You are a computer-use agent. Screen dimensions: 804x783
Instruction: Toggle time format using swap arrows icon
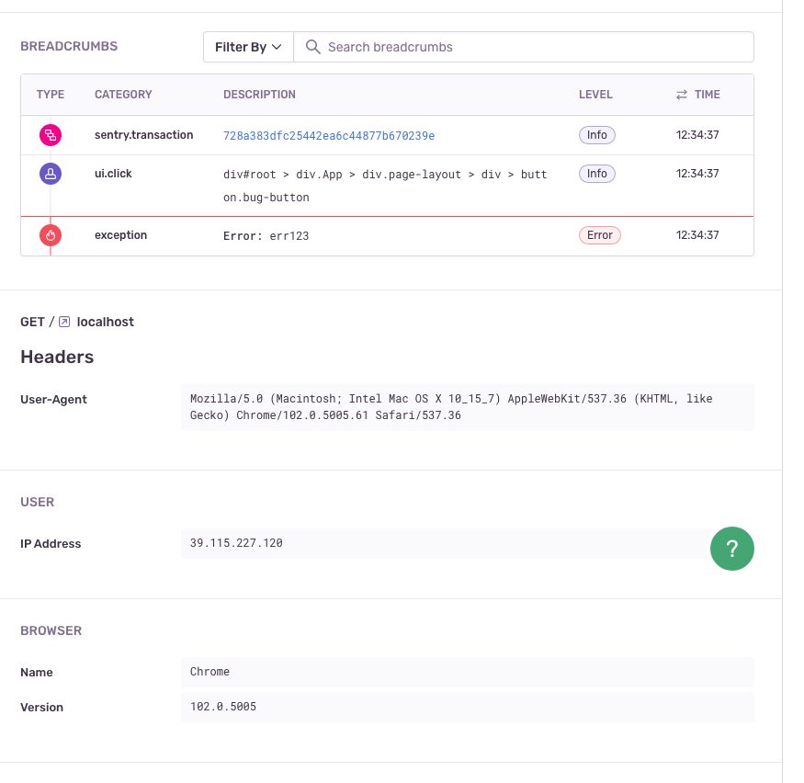[x=682, y=95]
